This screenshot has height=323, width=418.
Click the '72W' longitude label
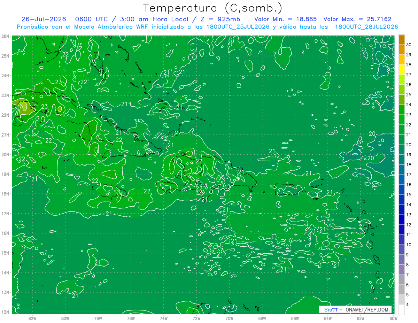pos(196,318)
